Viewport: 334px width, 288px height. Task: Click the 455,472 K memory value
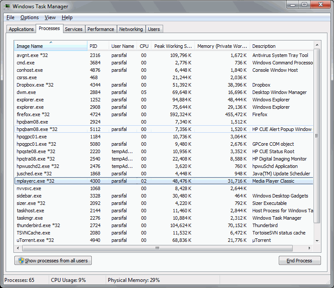point(236,114)
